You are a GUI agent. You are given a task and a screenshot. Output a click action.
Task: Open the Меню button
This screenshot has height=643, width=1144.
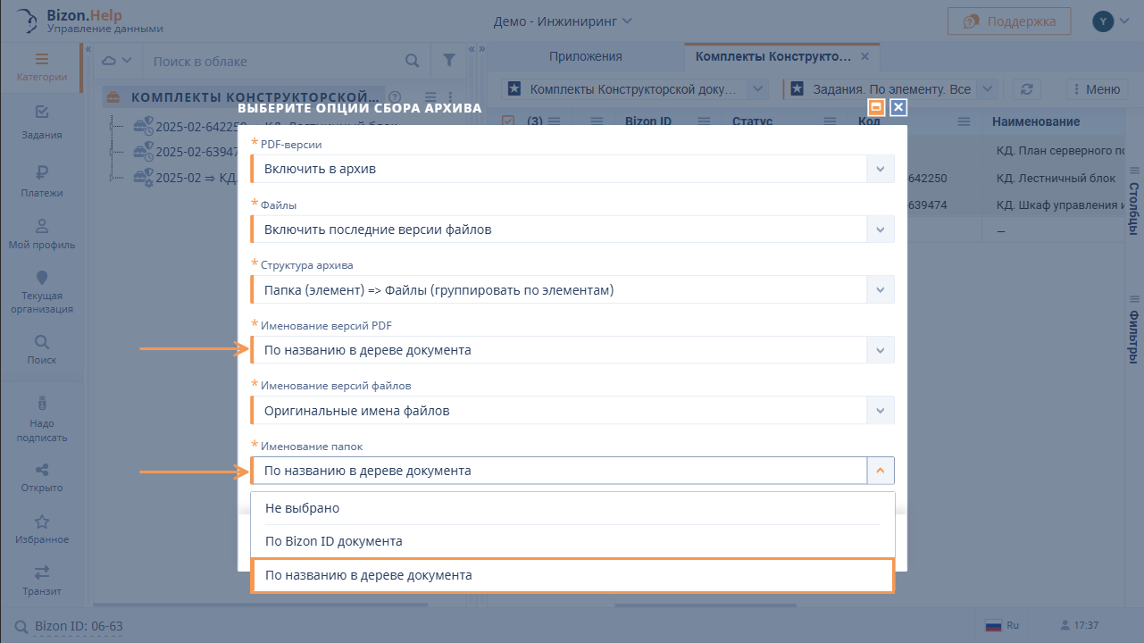[1094, 89]
